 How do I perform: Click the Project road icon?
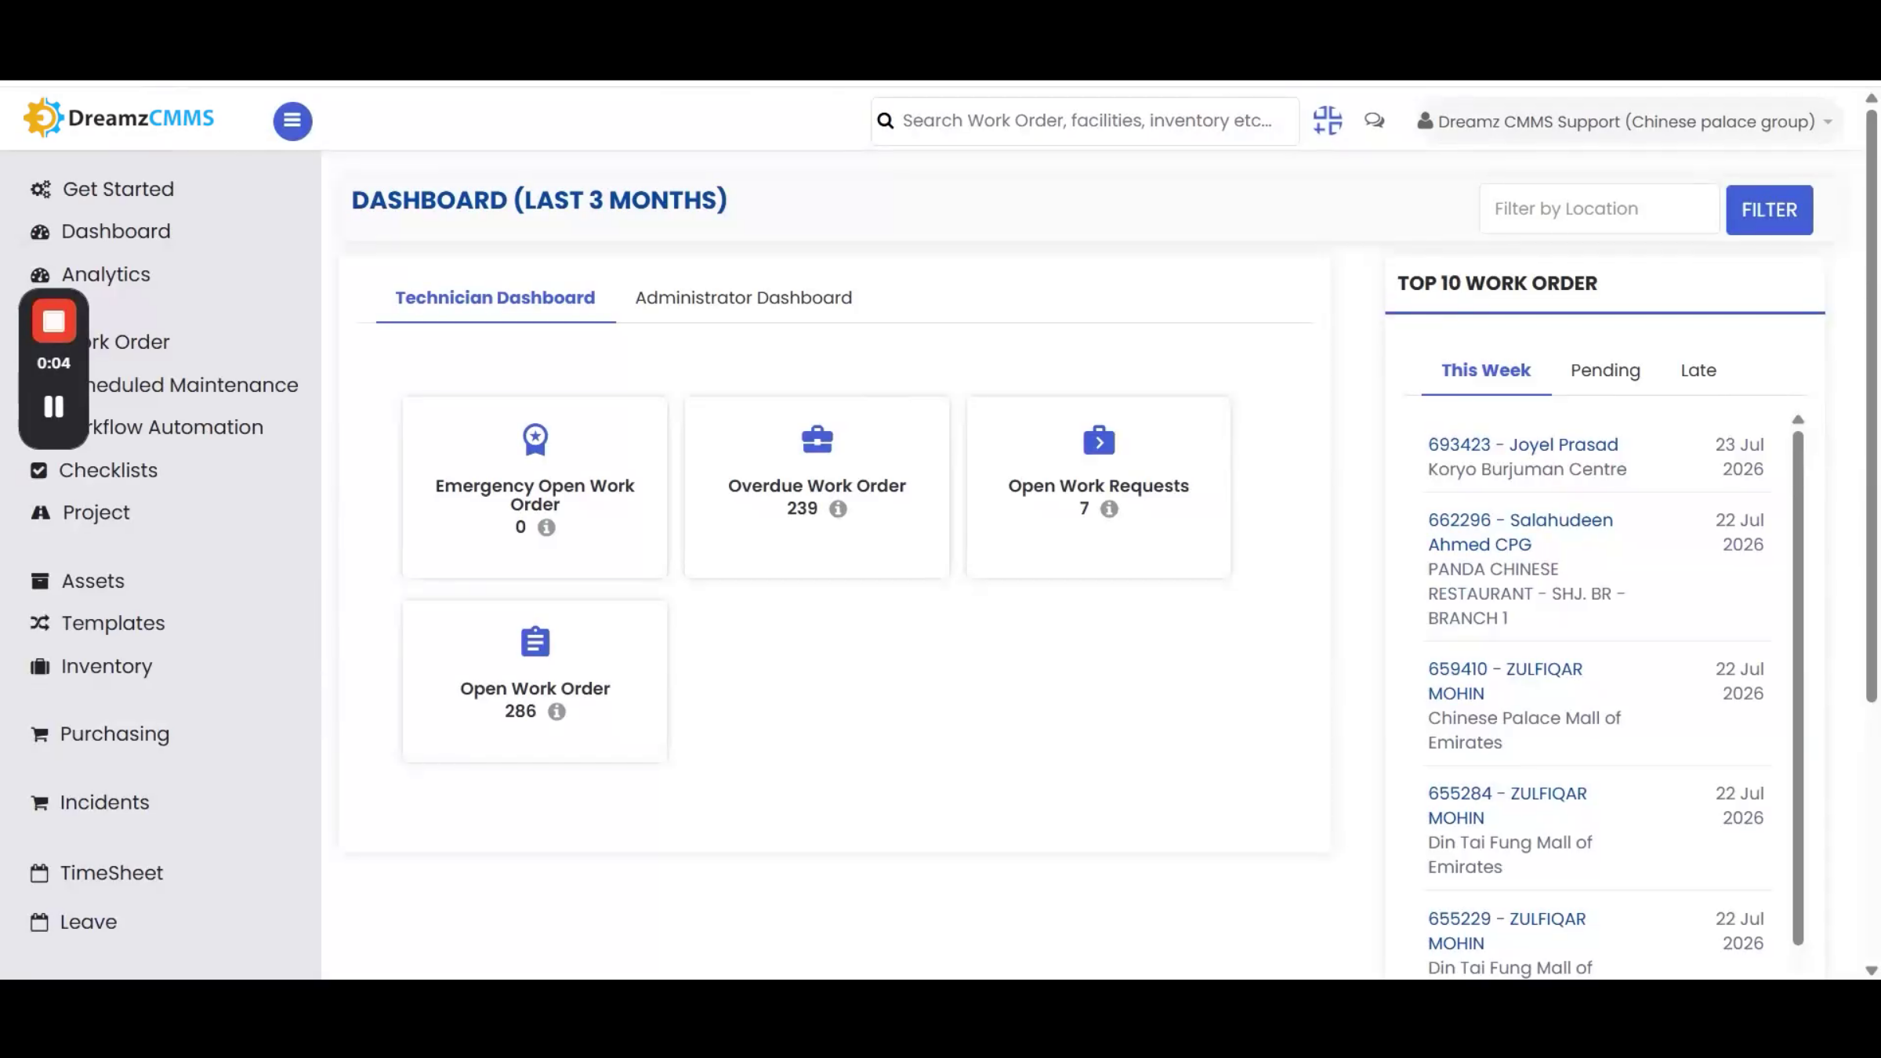40,513
